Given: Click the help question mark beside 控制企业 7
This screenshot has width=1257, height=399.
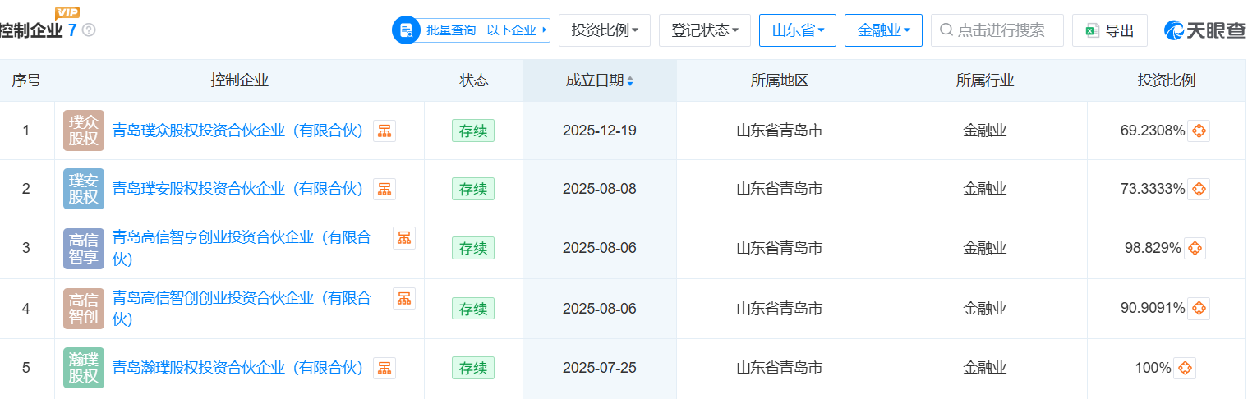Looking at the screenshot, I should point(89,30).
